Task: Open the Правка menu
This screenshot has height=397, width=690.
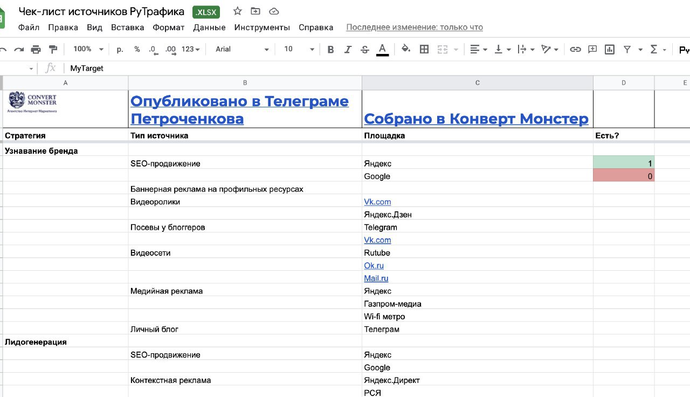Action: point(63,28)
